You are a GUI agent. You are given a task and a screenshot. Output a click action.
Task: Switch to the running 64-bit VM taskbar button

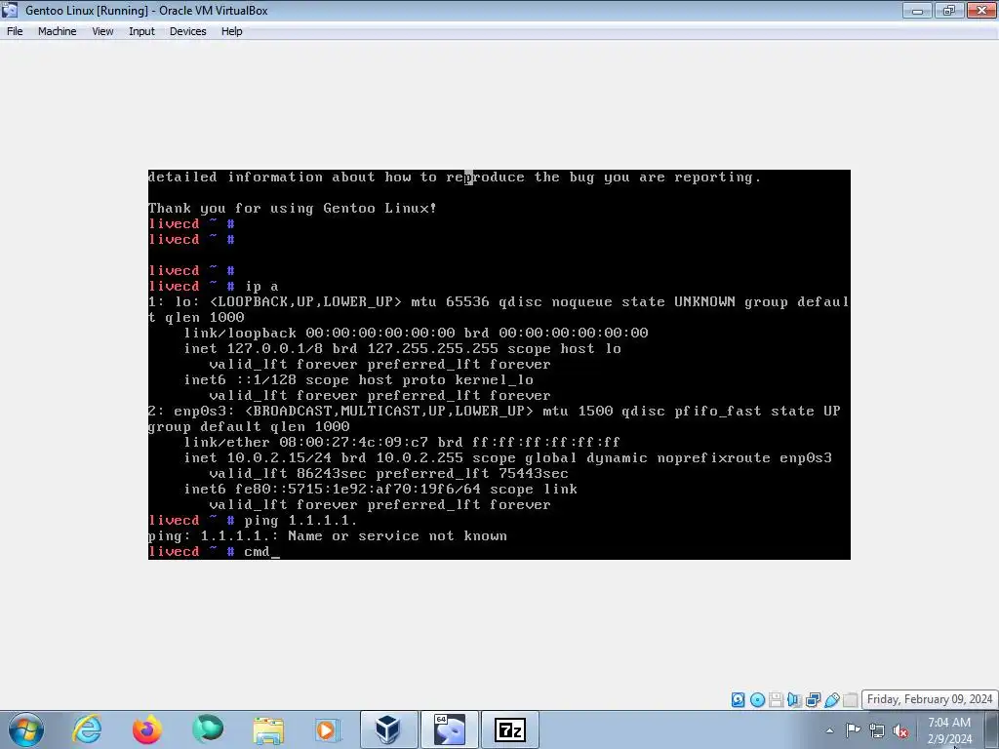[x=449, y=729]
